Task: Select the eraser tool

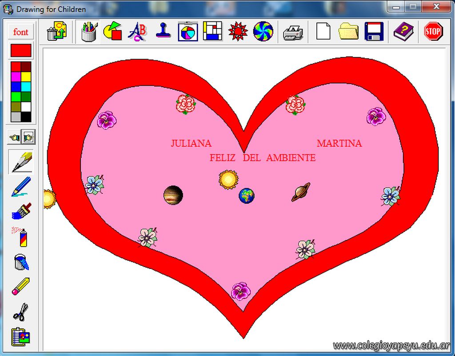Action: 21,286
